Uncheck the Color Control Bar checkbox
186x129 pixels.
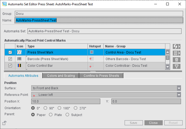(10, 66)
